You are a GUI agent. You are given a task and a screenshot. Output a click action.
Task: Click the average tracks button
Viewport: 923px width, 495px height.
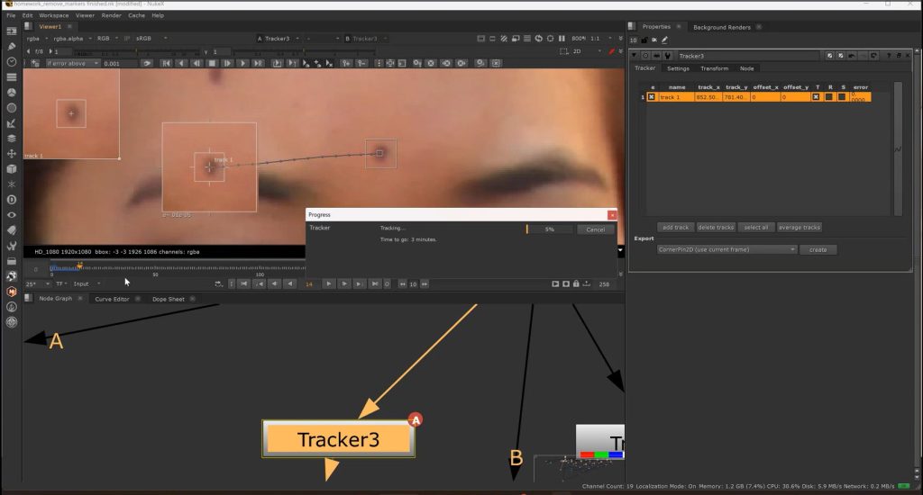pos(799,228)
